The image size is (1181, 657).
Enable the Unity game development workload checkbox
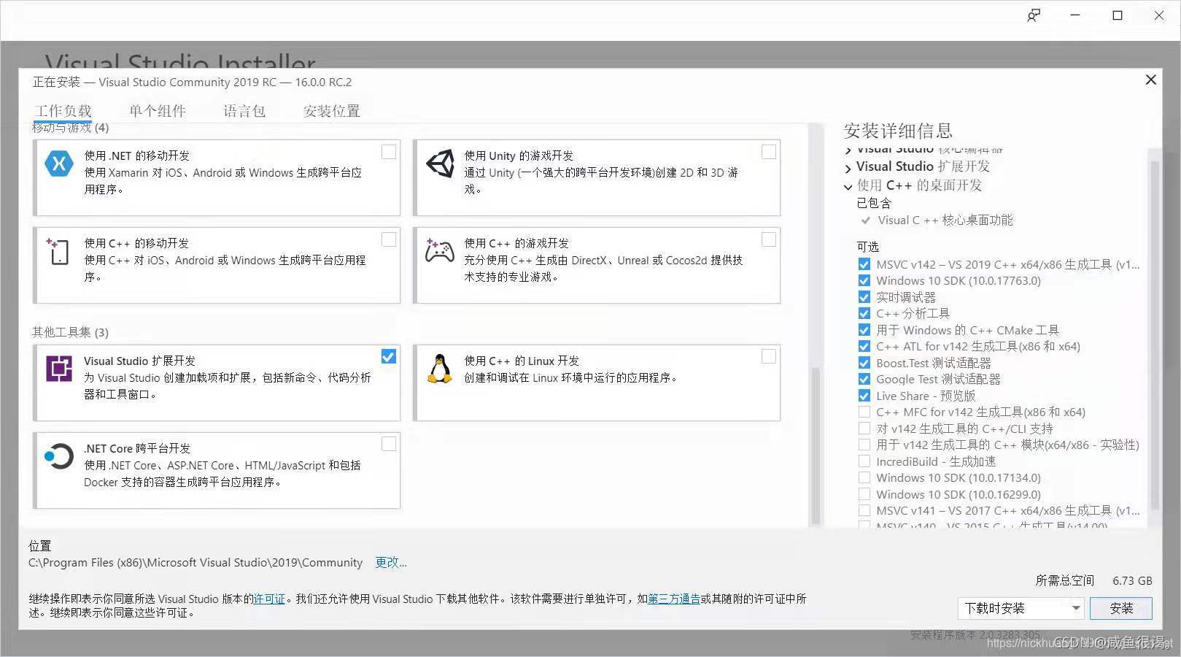(769, 151)
